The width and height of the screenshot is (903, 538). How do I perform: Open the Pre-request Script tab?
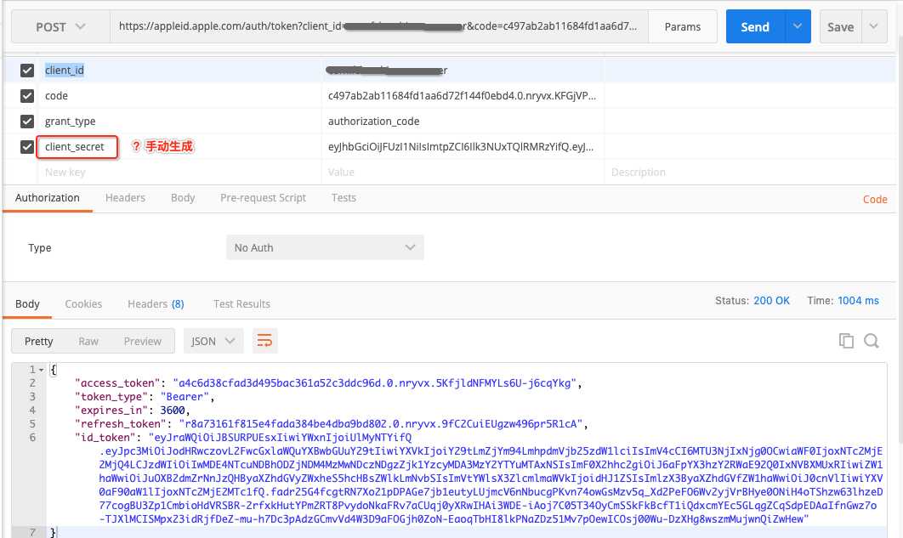point(263,198)
